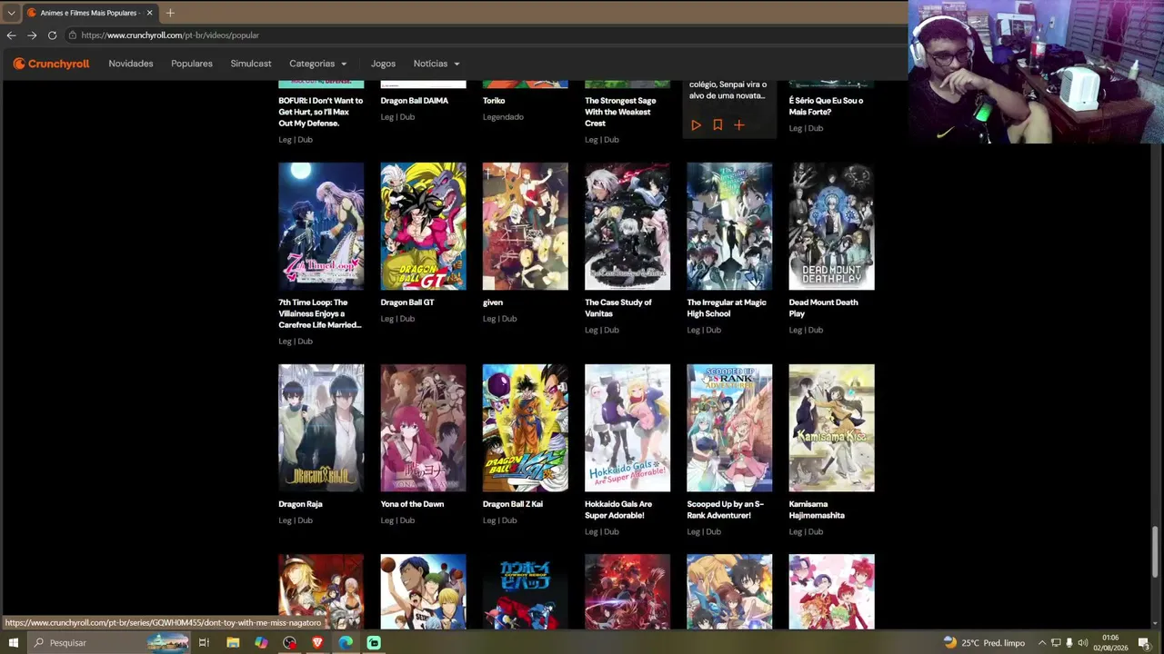1164x654 pixels.
Task: Open the Simulcast menu item
Action: (x=251, y=64)
